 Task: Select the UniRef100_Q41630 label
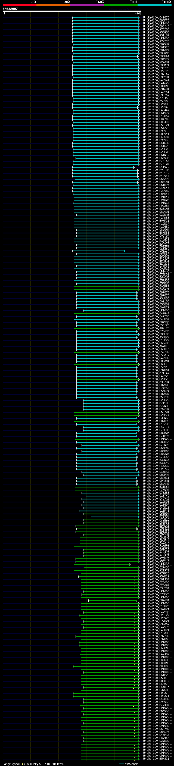(156, 143)
